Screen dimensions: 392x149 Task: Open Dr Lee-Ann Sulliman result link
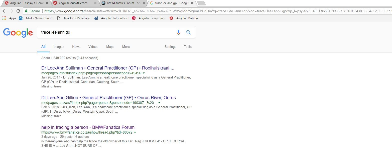[108, 68]
